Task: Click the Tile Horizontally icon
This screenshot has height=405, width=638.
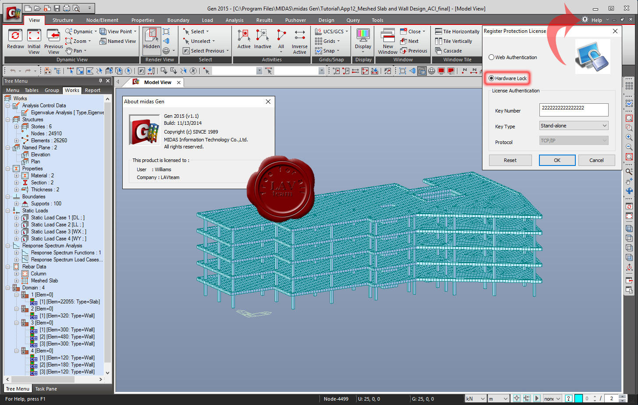Action: (x=438, y=31)
